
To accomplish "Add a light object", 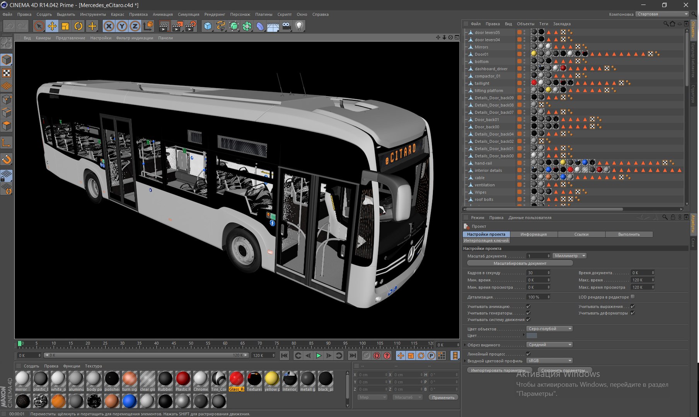I will click(299, 26).
